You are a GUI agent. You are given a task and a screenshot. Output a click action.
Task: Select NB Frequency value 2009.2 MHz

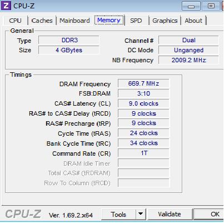pos(188,60)
